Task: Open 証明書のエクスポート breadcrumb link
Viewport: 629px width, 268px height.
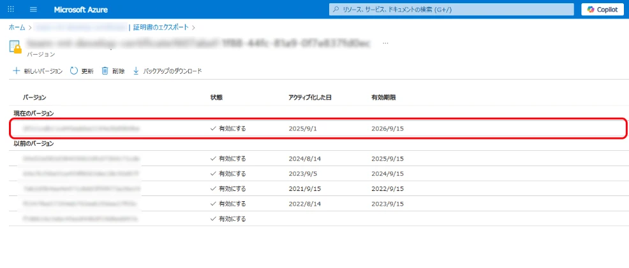Action: tap(161, 27)
